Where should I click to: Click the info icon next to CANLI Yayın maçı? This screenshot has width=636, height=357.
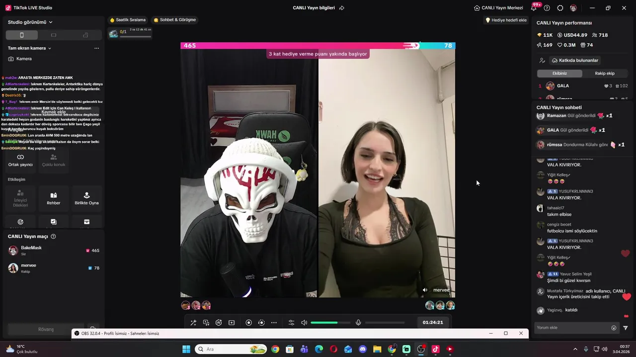coord(53,237)
